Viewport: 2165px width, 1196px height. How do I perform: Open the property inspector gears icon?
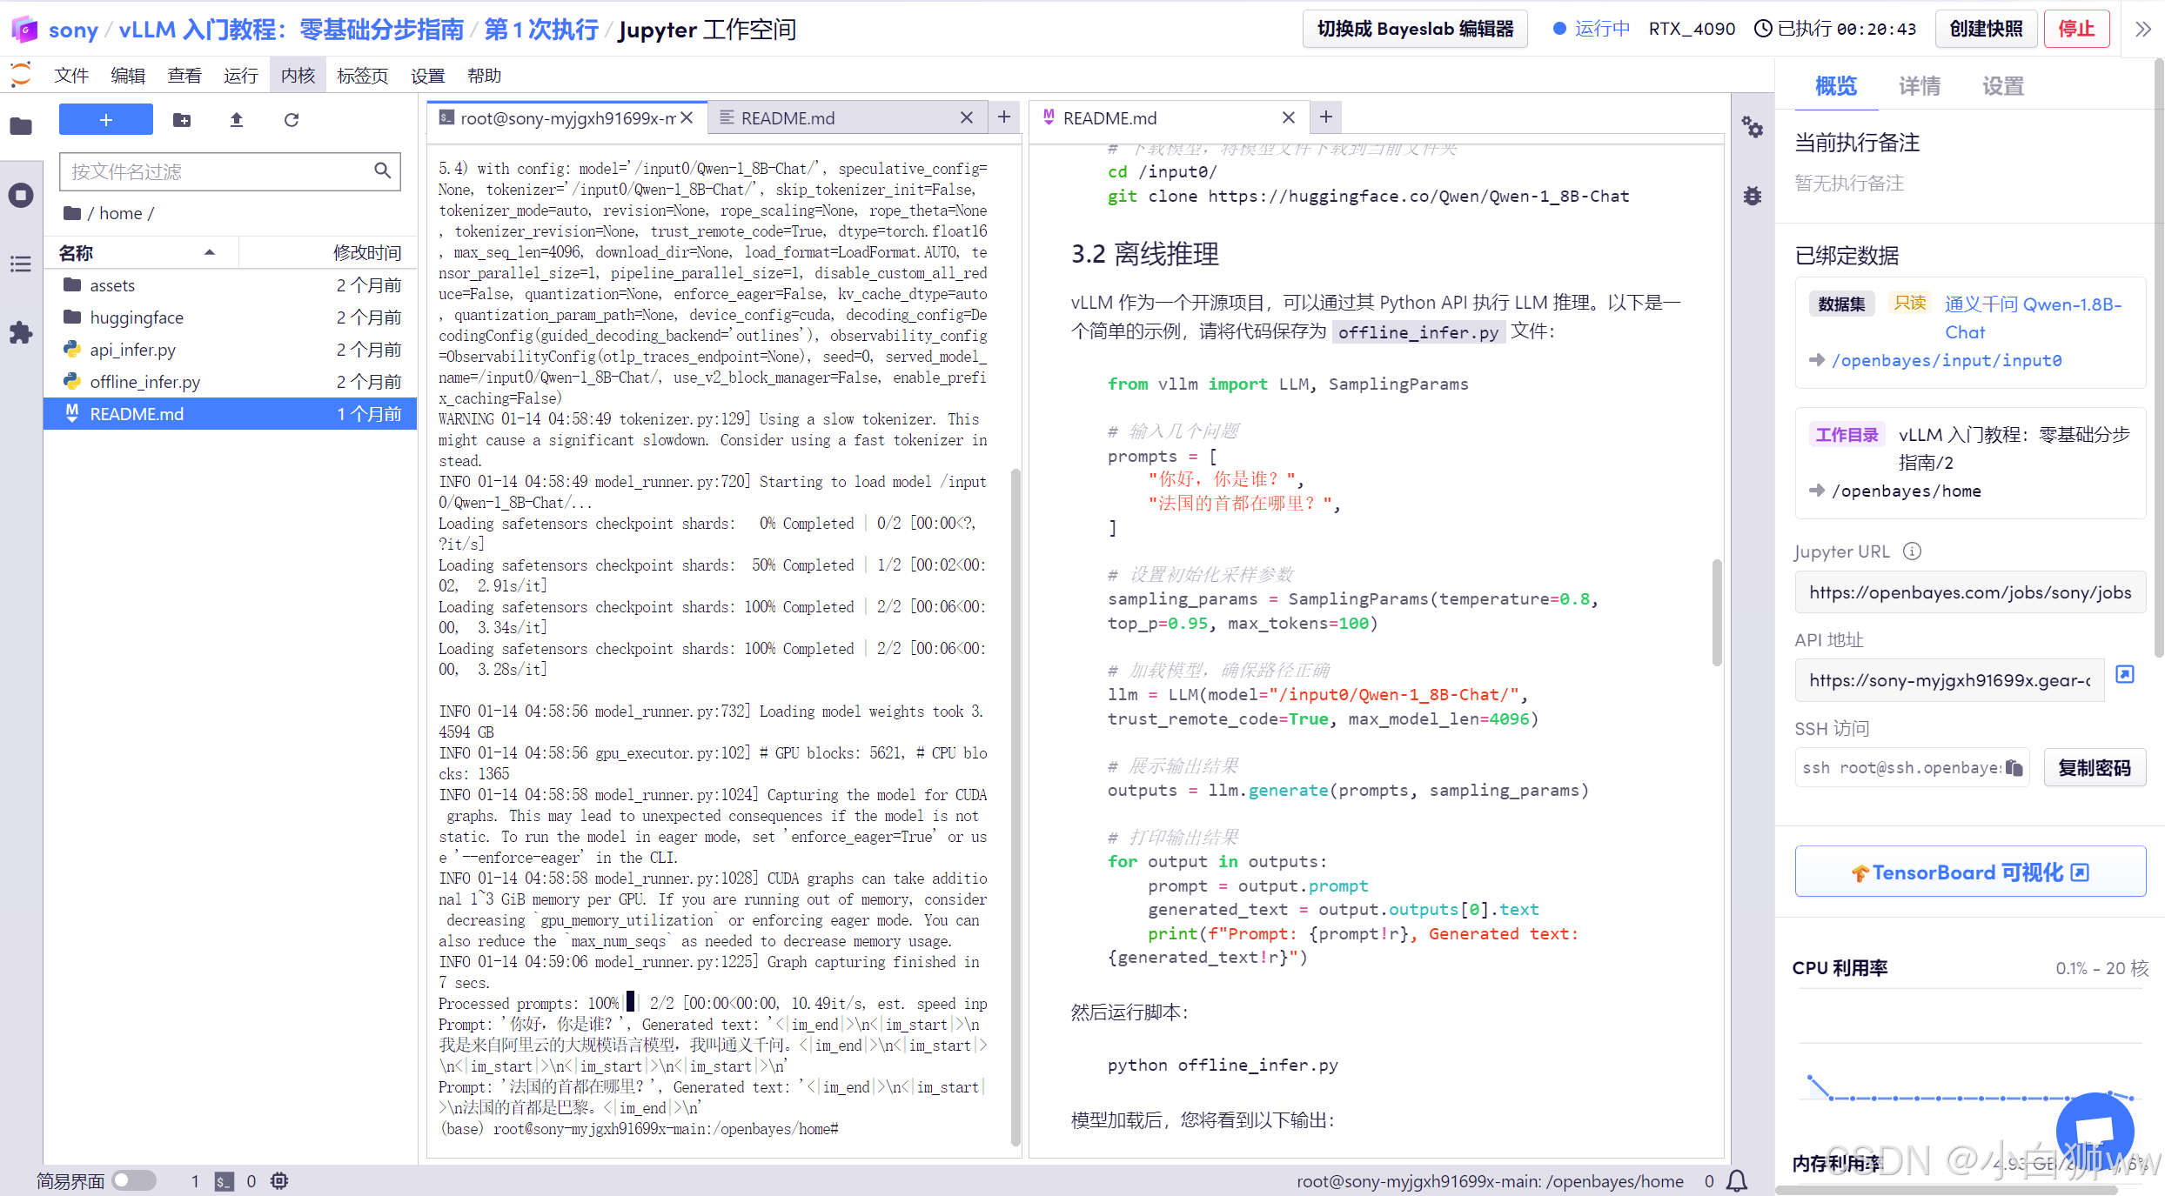1752,128
